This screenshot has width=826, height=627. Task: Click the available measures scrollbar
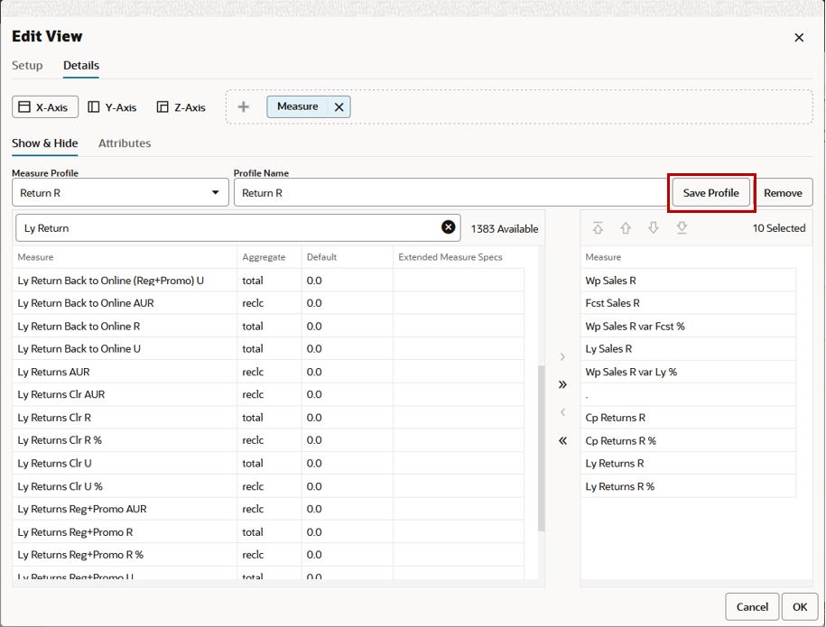pos(541,447)
